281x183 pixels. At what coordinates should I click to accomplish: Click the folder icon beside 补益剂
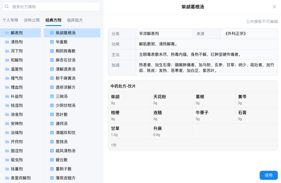click(x=7, y=97)
